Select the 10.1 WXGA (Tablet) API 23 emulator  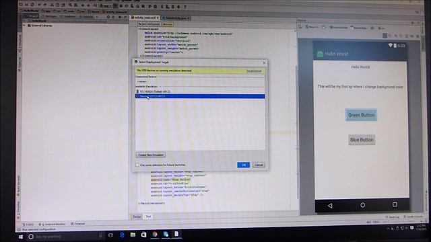pos(200,91)
